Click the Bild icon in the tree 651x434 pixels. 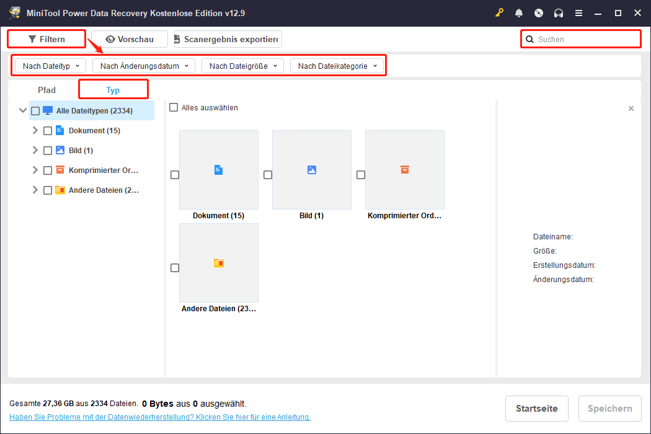click(x=60, y=150)
